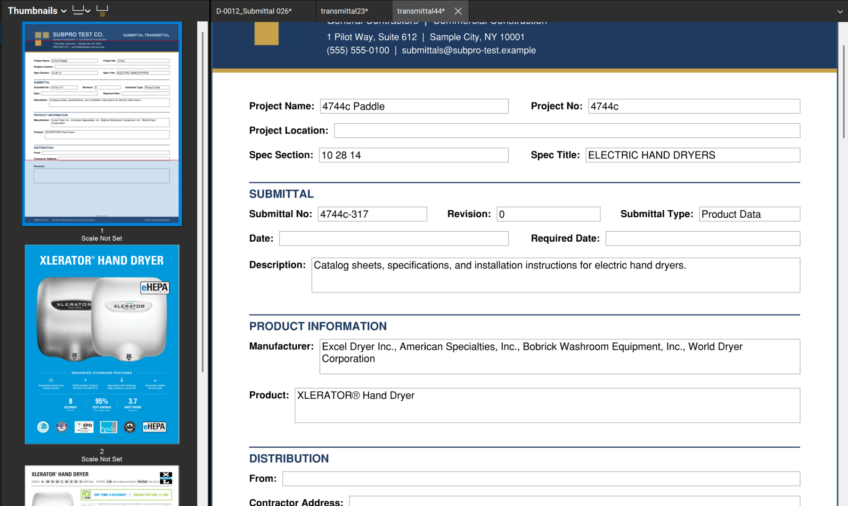Screen dimensions: 848x506
Task: Click the create page label icon with star
Action: pos(102,11)
